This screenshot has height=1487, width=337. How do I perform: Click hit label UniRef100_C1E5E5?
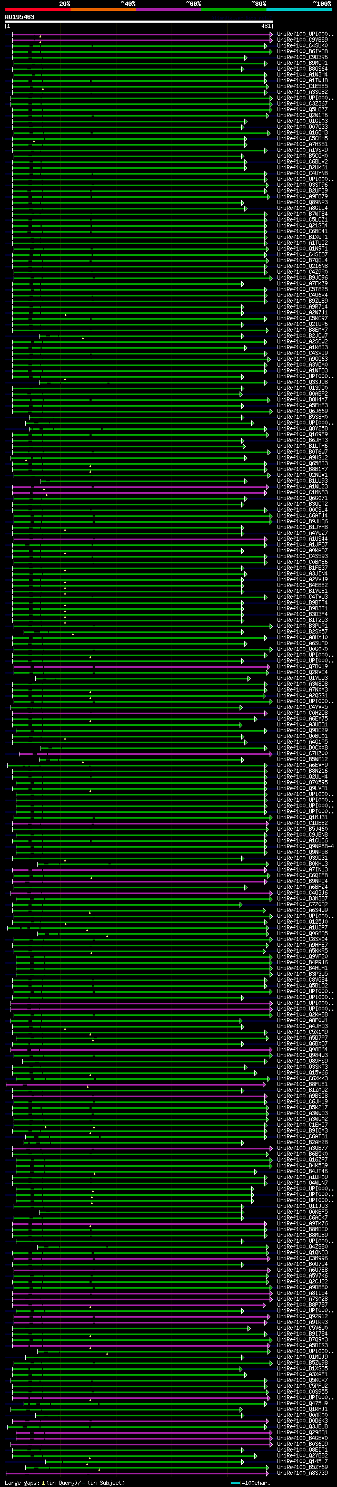point(302,86)
